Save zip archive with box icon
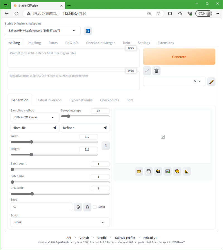Screen dimensions: 223x250 pos(158,171)
